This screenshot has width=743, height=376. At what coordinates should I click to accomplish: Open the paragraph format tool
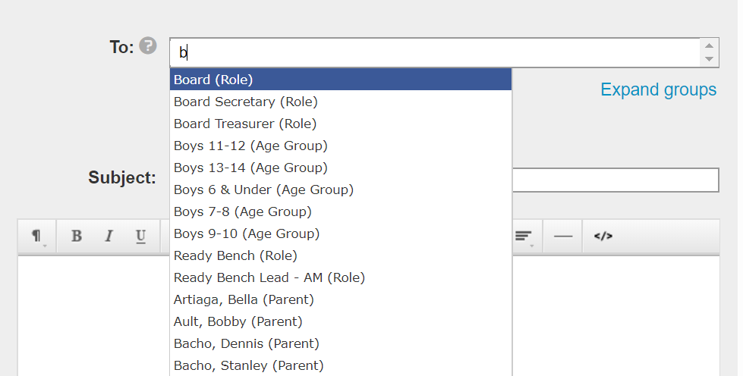point(37,236)
